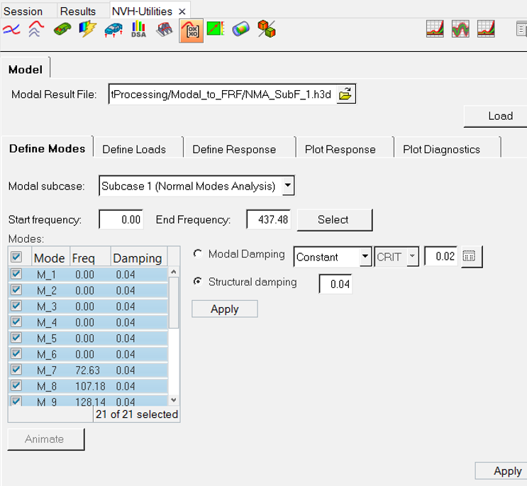Click the 107.18 frequency cell

pyautogui.click(x=90, y=386)
